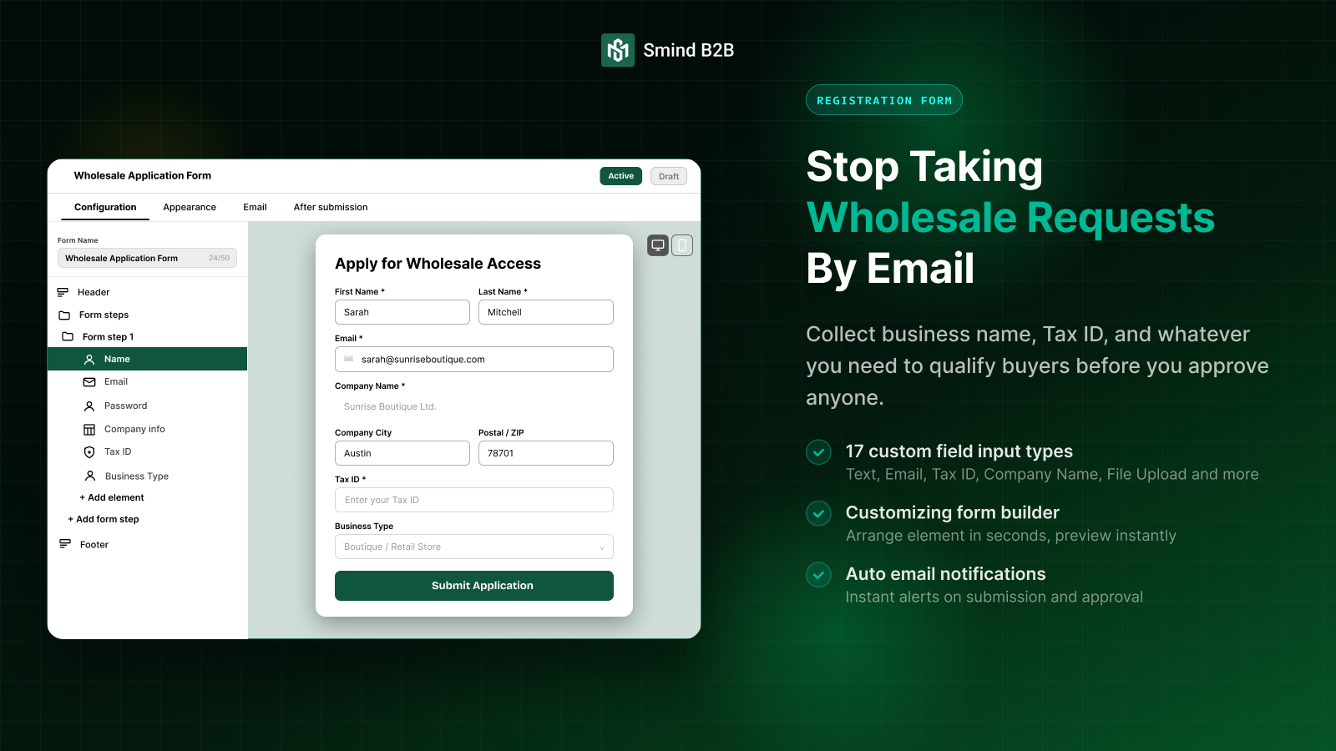1336x751 pixels.
Task: Click the shield icon next to Tax ID
Action: point(89,452)
